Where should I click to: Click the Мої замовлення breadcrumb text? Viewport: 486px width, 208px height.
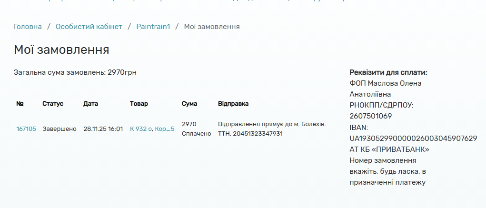(x=212, y=27)
